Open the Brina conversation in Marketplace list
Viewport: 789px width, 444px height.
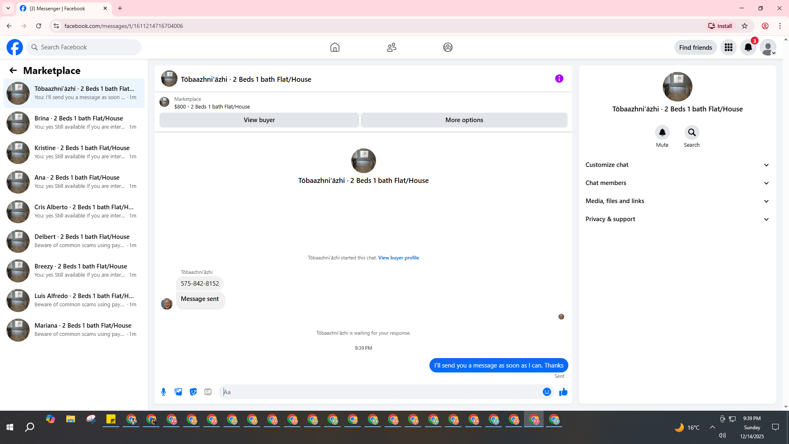[74, 123]
